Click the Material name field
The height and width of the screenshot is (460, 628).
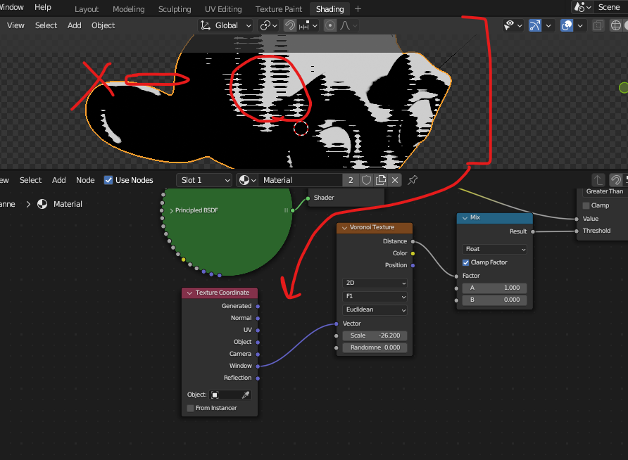(301, 180)
